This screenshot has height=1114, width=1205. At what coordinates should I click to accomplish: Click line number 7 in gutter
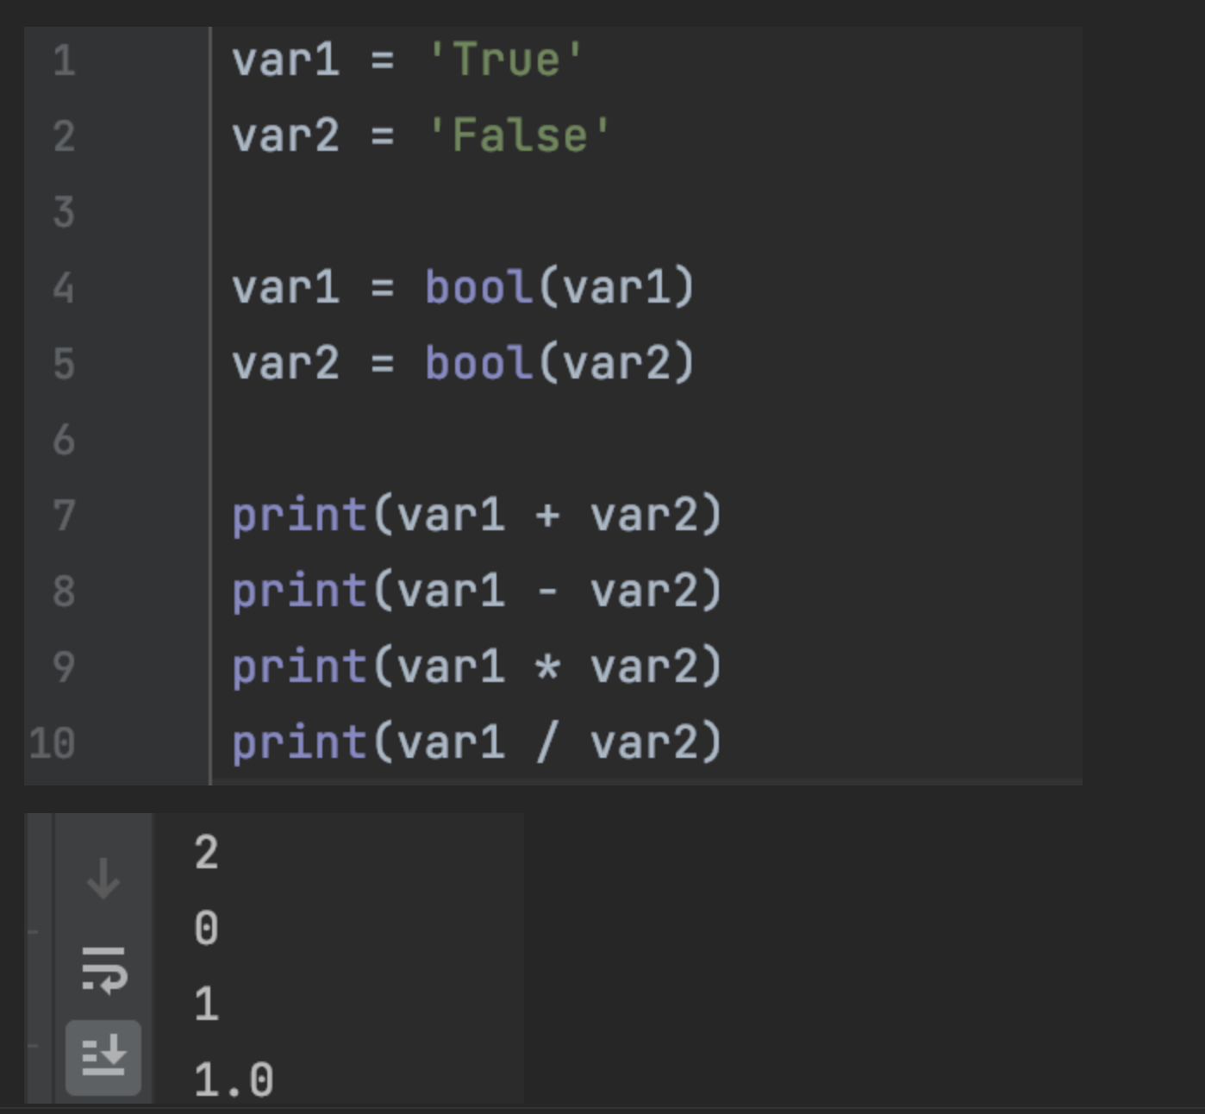[x=64, y=516]
